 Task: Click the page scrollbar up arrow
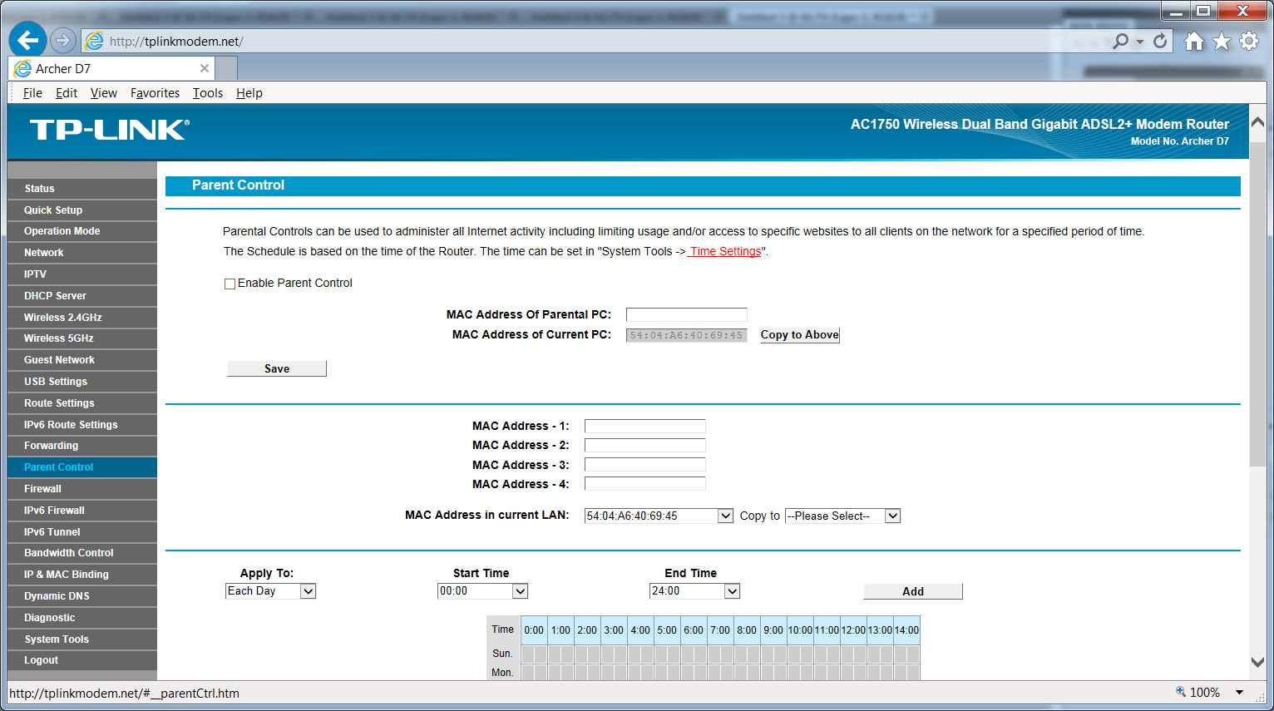point(1257,122)
